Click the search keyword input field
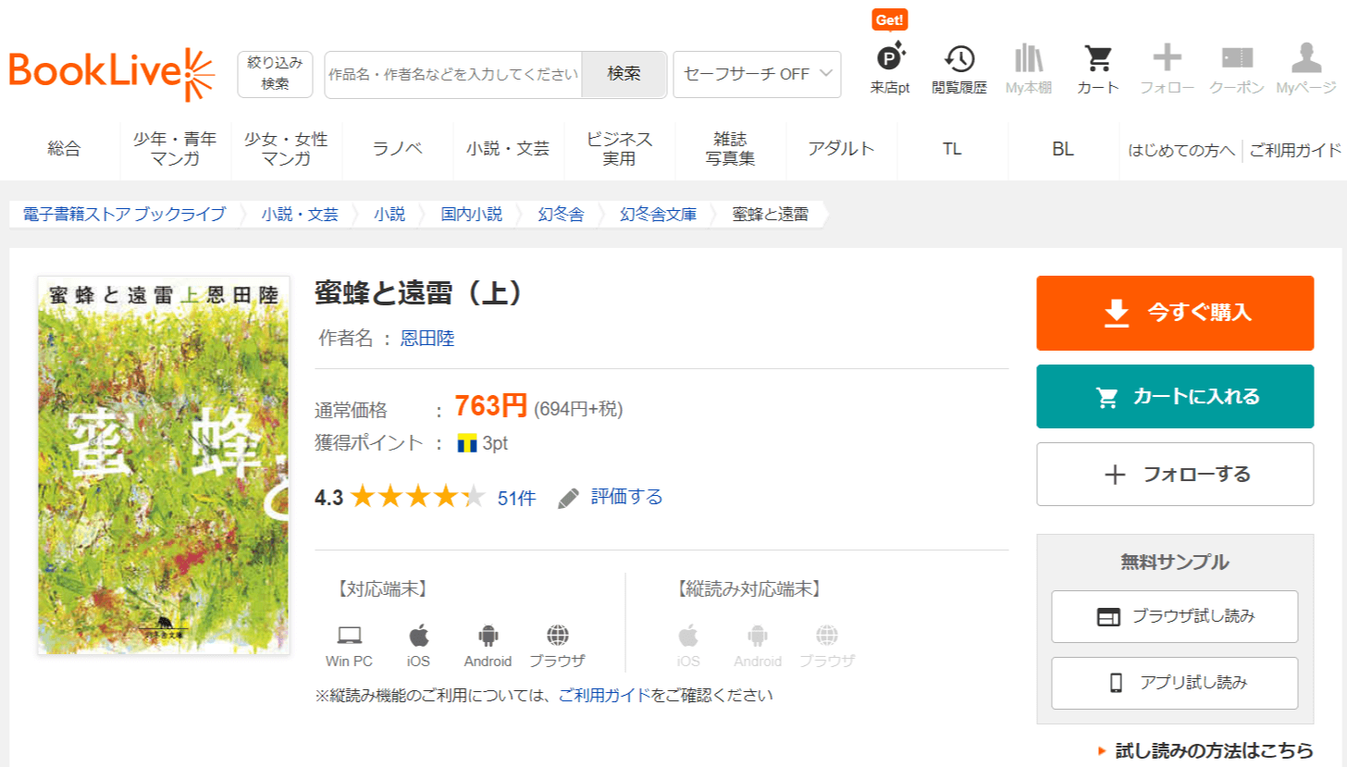 (x=453, y=75)
